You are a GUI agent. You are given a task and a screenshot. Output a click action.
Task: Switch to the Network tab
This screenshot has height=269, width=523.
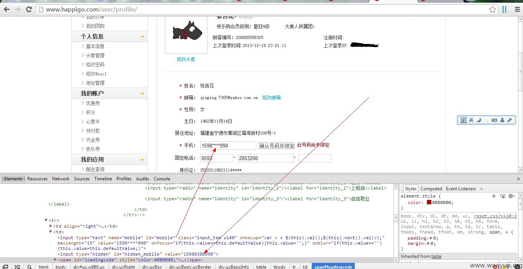coord(61,179)
